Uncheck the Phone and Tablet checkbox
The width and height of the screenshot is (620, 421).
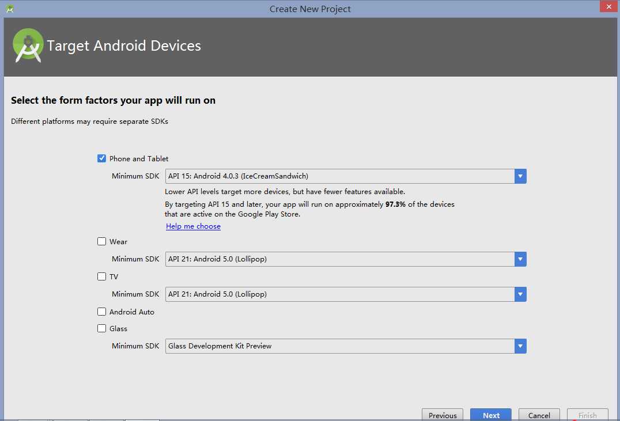click(x=101, y=158)
